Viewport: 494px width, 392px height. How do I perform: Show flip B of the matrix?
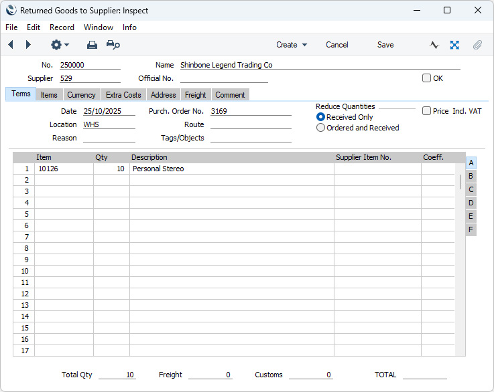471,176
